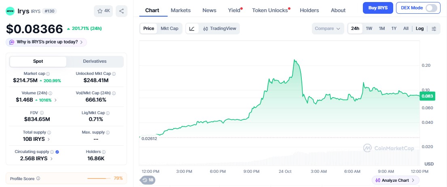
Task: Open the Compare dropdown
Action: coord(328,28)
